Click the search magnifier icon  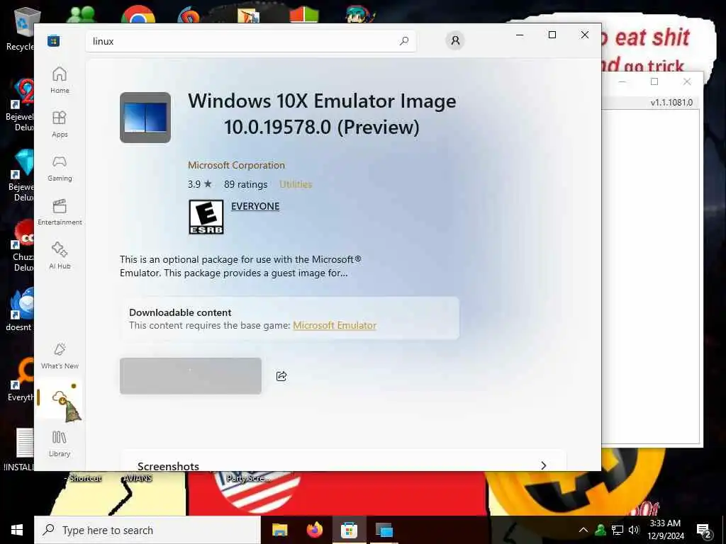[x=403, y=40]
